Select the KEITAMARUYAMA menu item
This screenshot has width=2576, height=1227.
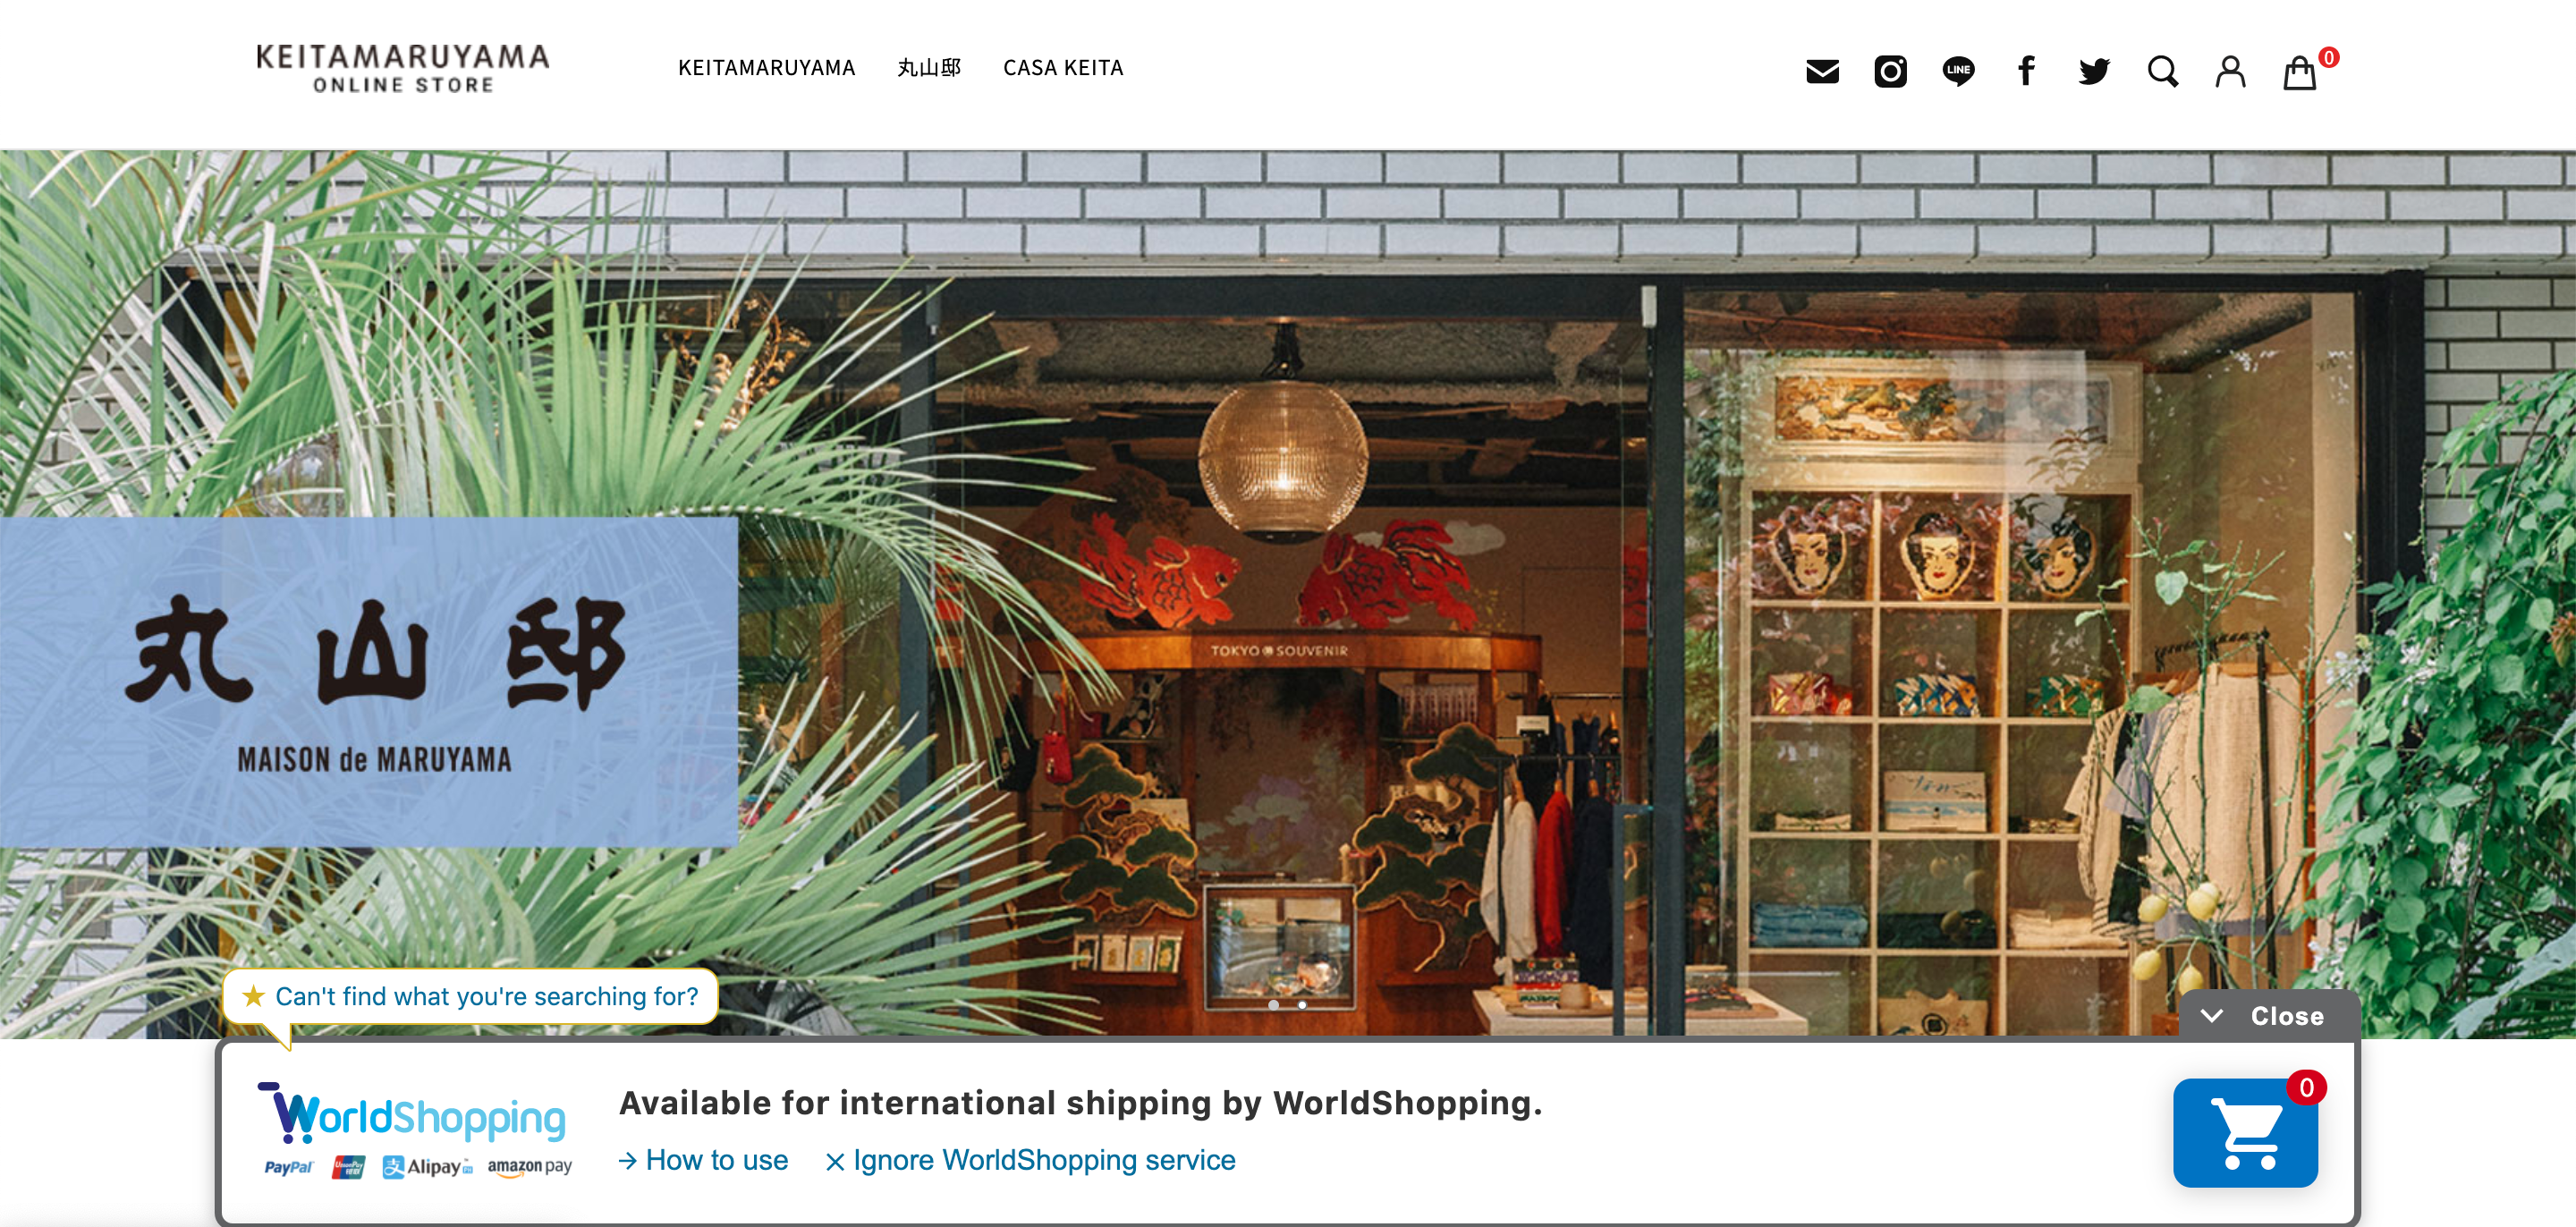pos(766,68)
